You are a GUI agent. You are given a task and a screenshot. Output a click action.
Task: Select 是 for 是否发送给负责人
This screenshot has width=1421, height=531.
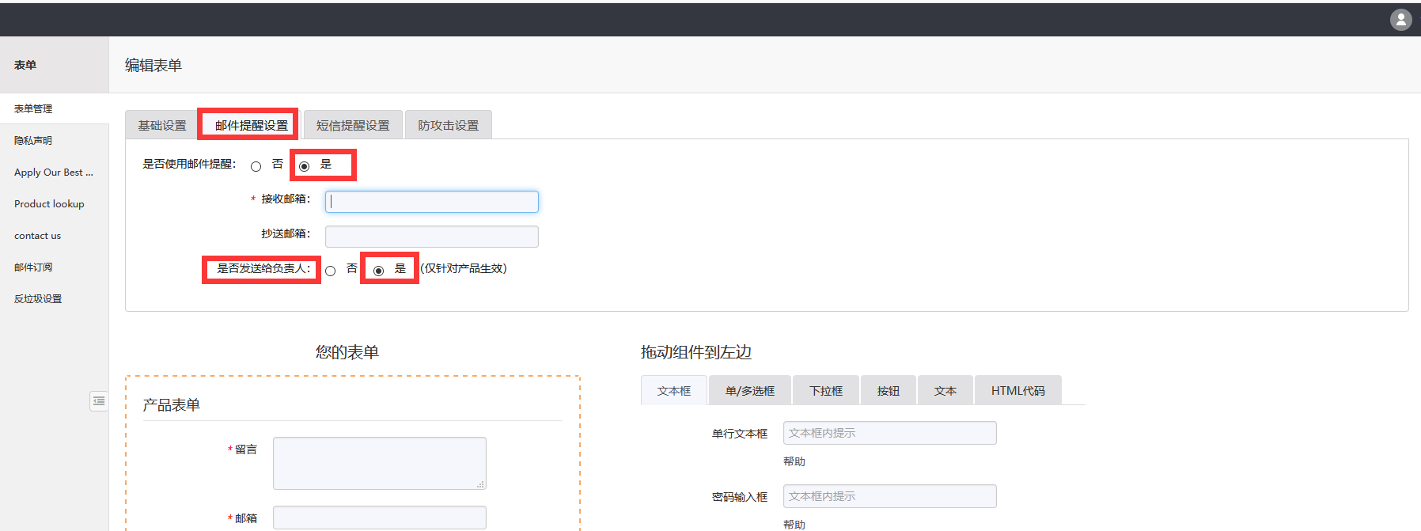pos(379,271)
